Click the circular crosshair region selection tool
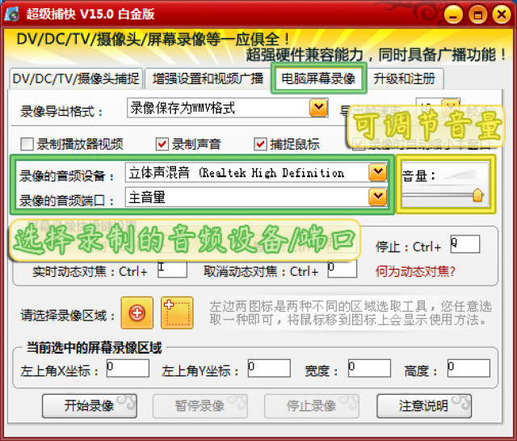The width and height of the screenshot is (517, 441). click(137, 312)
